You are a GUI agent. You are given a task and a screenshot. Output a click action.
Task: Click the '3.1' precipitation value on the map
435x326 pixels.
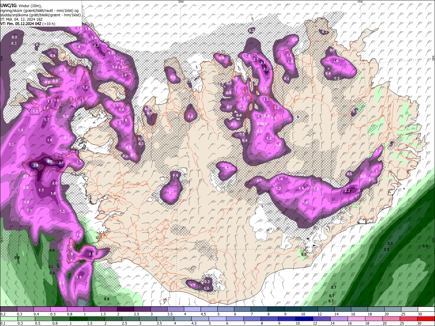point(61,163)
